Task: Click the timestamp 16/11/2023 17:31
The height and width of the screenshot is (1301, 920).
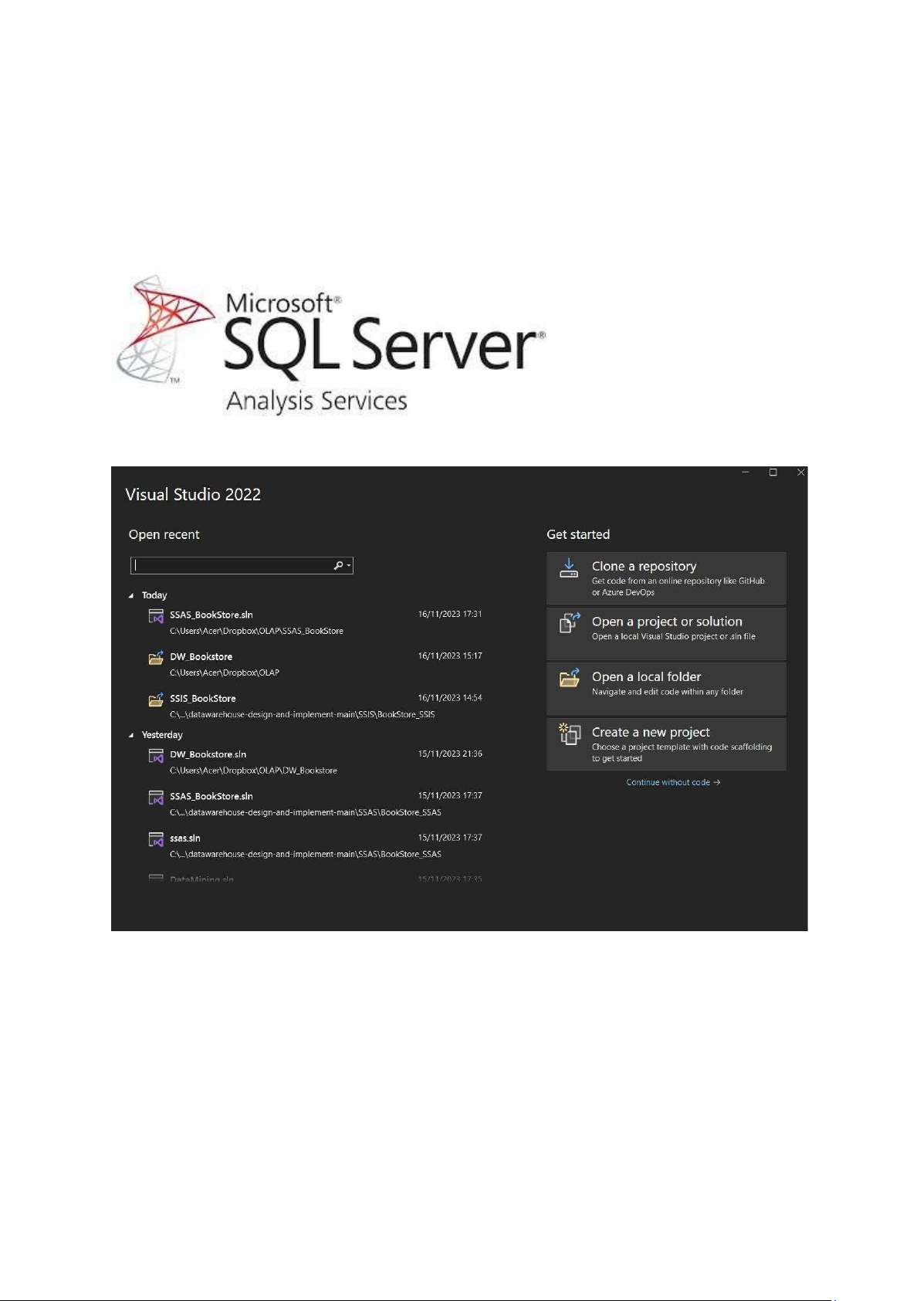Action: point(450,615)
